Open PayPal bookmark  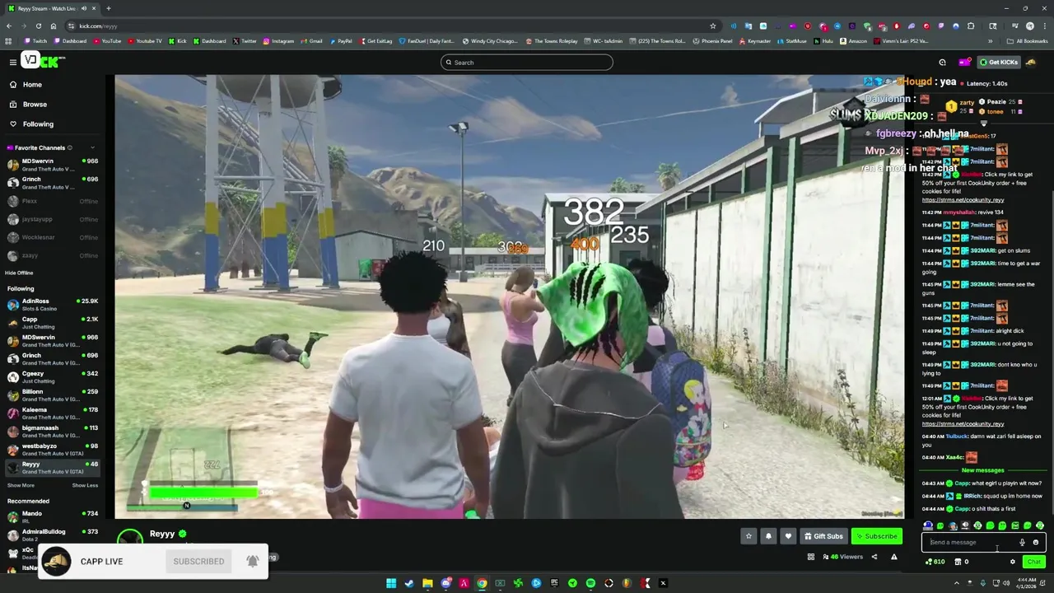tap(341, 40)
